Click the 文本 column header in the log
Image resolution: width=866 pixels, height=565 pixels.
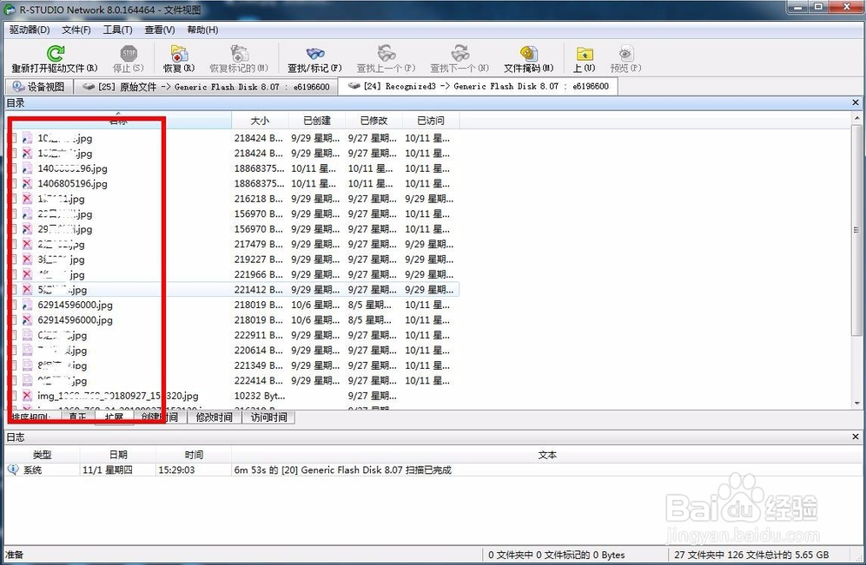click(546, 455)
